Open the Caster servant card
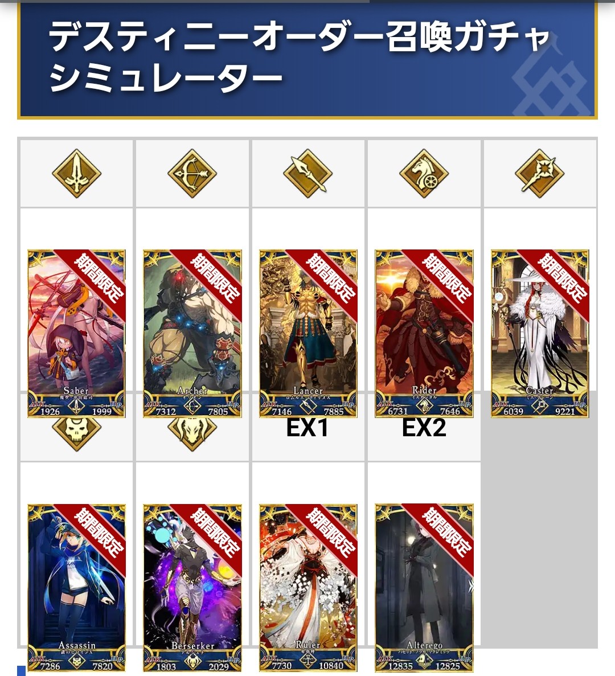 pos(540,334)
